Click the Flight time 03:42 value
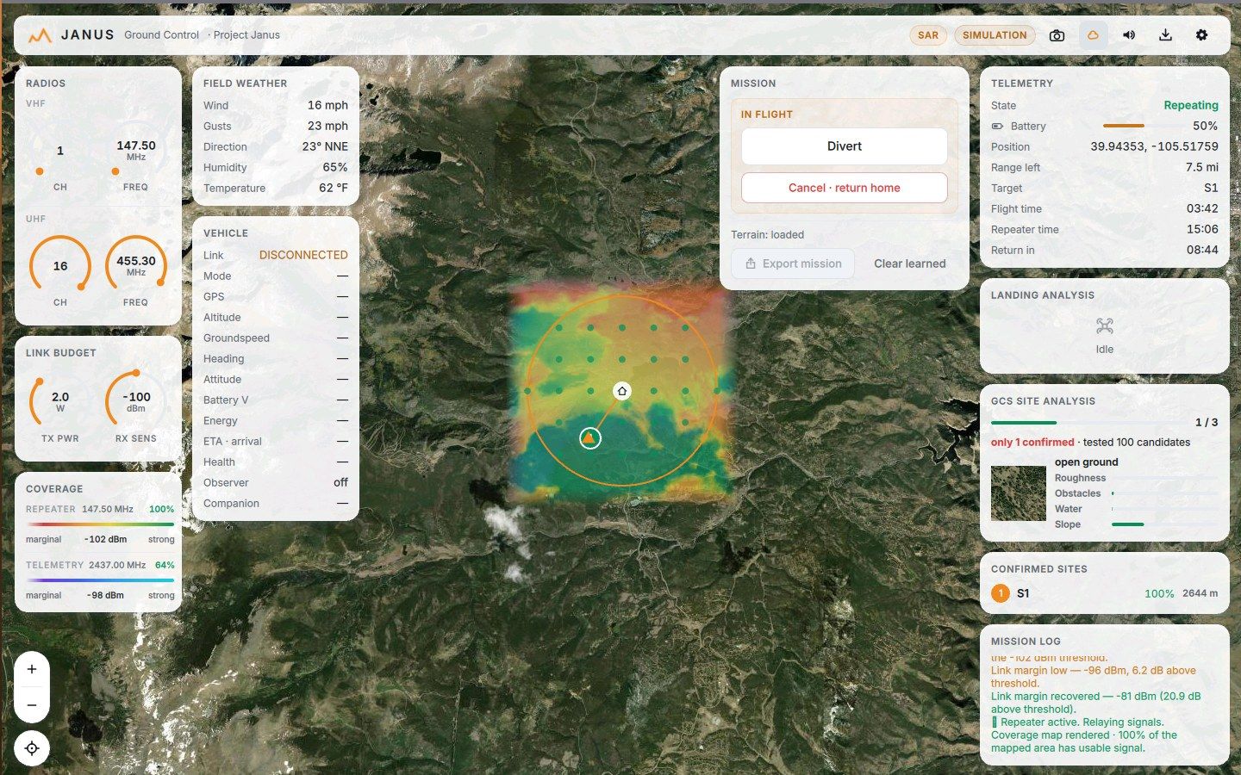 (1202, 209)
